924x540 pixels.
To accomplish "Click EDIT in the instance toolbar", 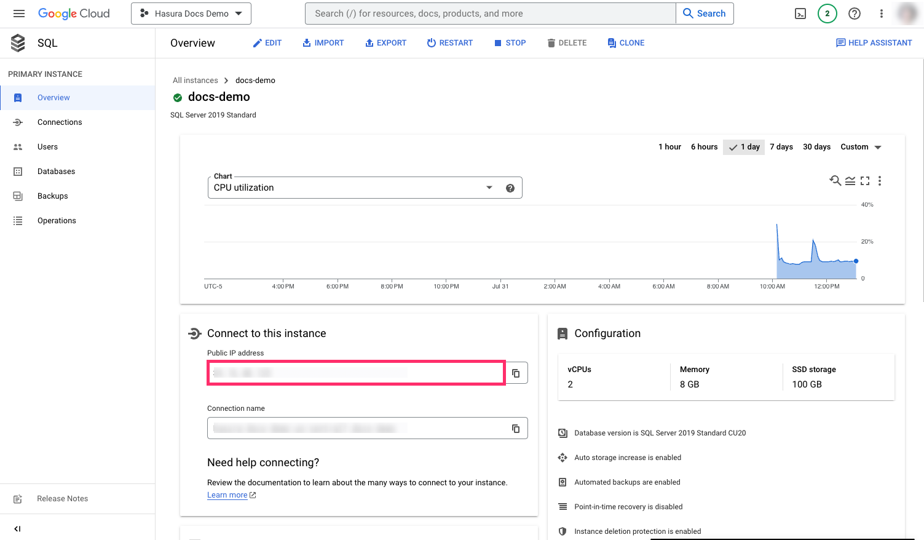I will point(267,43).
